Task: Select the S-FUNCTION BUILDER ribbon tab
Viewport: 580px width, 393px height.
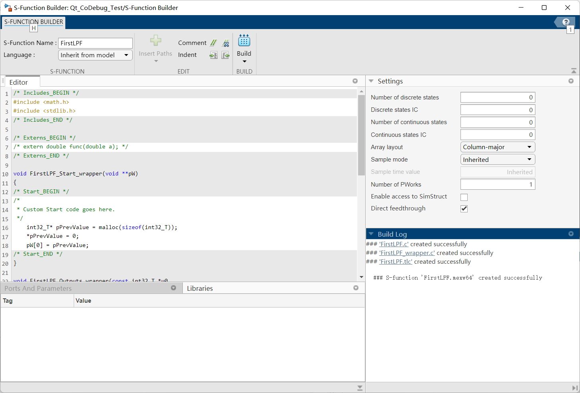Action: tap(34, 22)
